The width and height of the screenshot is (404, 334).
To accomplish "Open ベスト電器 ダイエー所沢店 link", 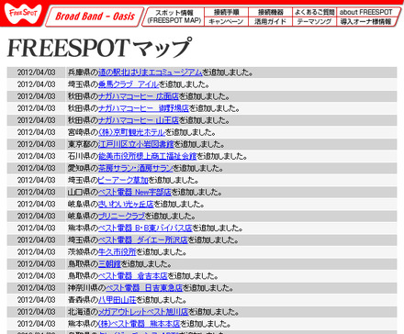I will pyautogui.click(x=143, y=239).
